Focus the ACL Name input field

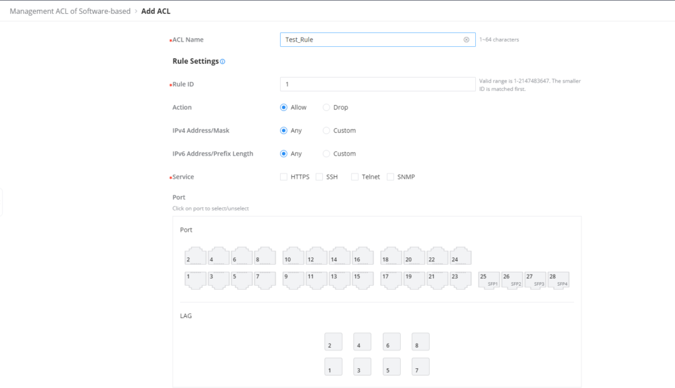point(378,40)
